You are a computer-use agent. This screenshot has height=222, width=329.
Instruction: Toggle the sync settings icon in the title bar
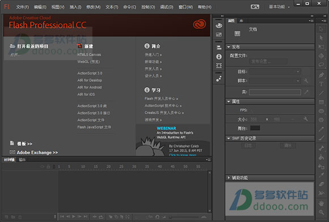click(255, 7)
